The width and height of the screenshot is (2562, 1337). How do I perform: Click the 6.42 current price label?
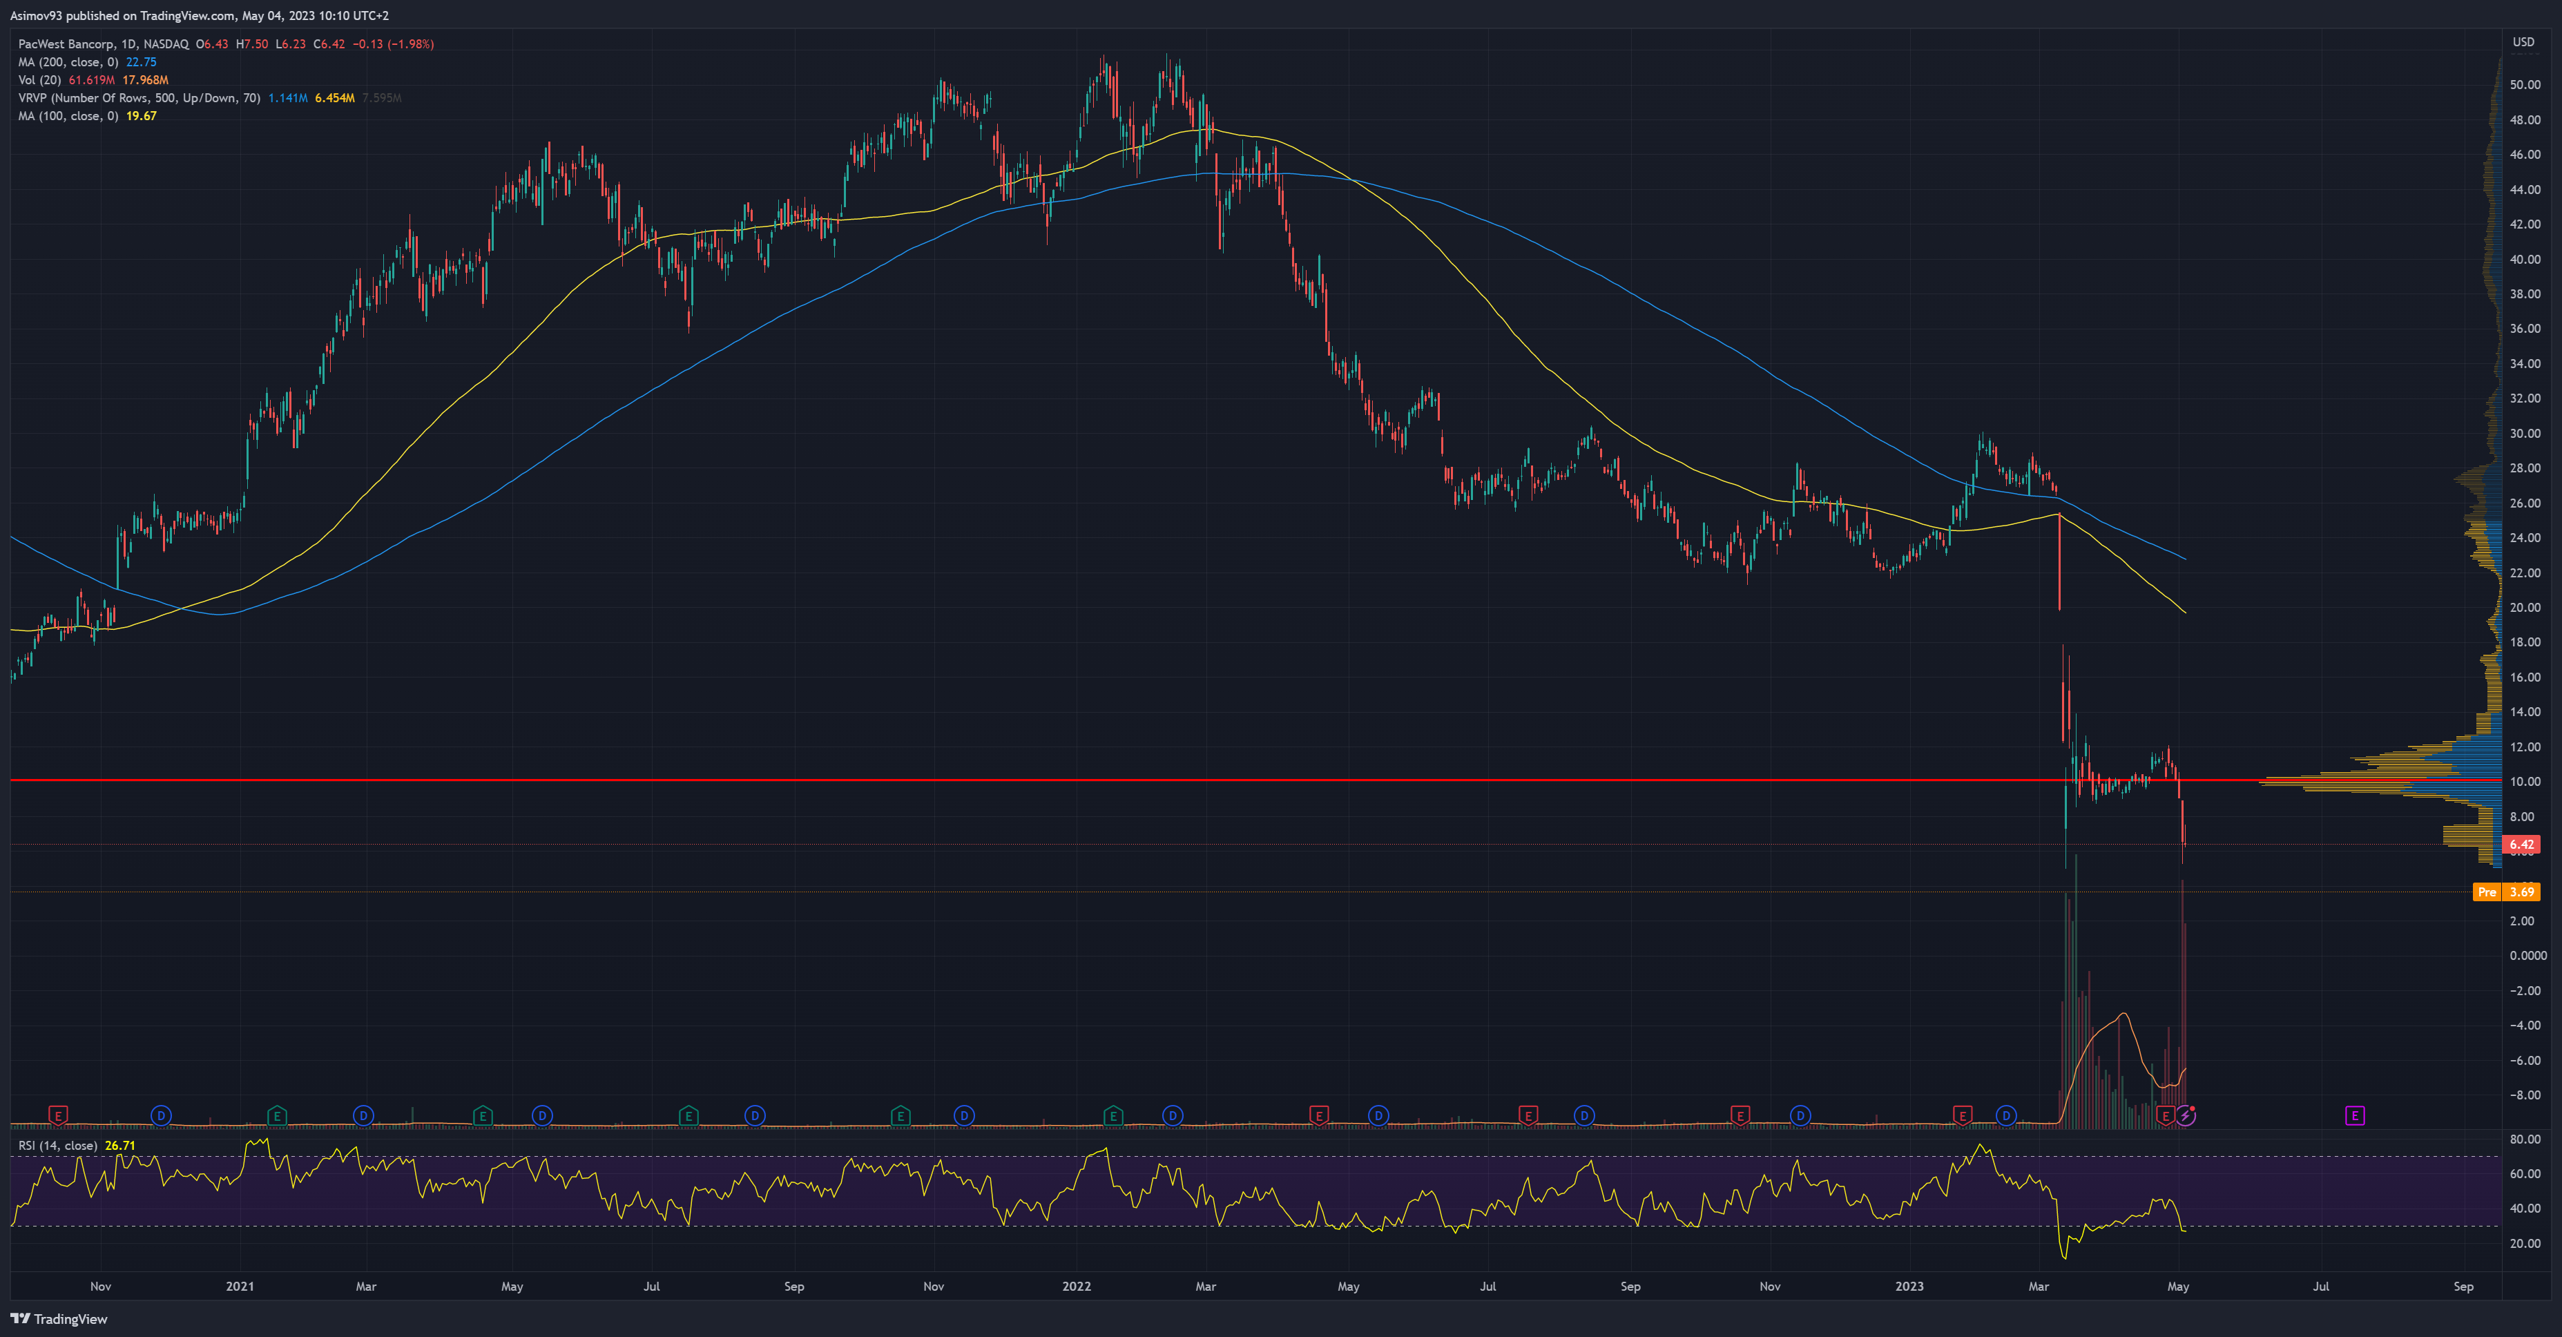coord(2521,844)
